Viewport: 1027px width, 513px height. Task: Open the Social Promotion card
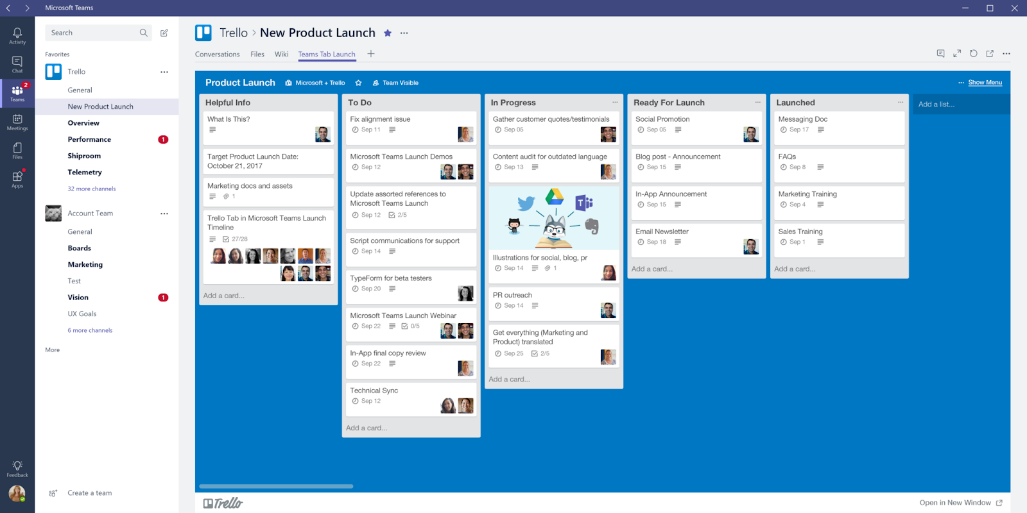coord(696,128)
